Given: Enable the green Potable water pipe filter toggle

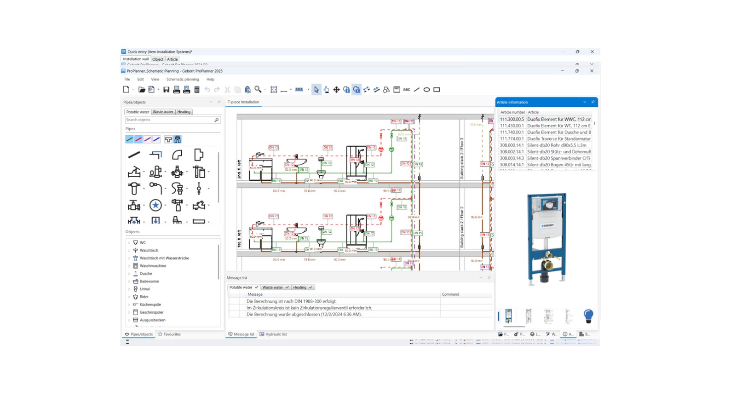Looking at the screenshot, I should coord(129,139).
